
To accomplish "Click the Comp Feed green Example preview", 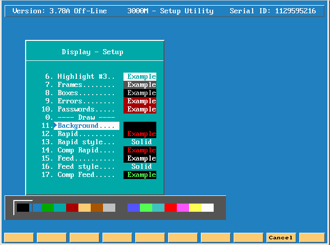I will point(140,175).
